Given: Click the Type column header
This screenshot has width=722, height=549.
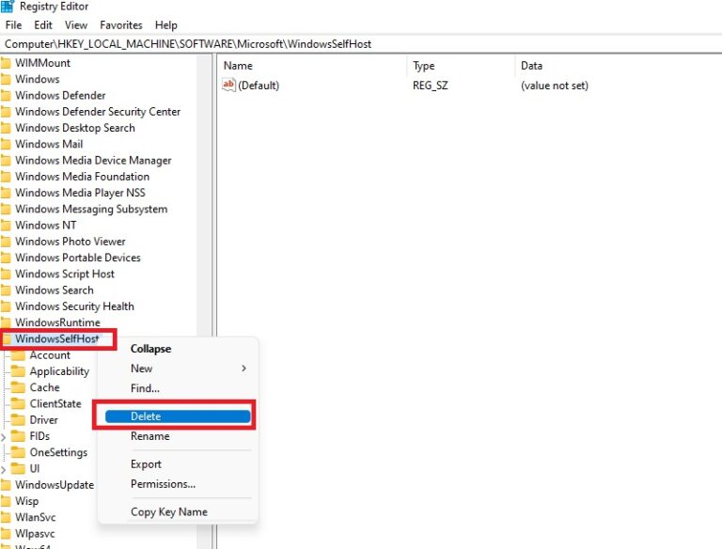Looking at the screenshot, I should (424, 66).
